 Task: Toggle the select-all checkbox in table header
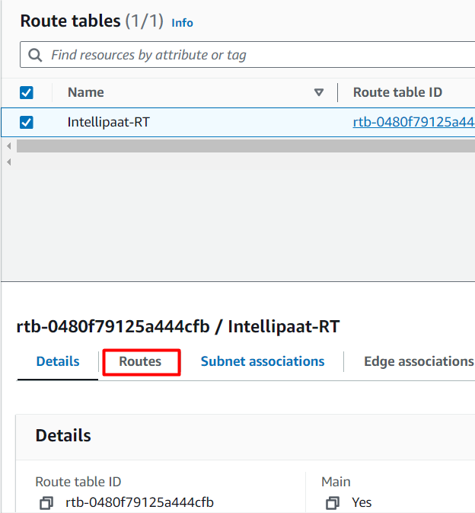(x=27, y=93)
